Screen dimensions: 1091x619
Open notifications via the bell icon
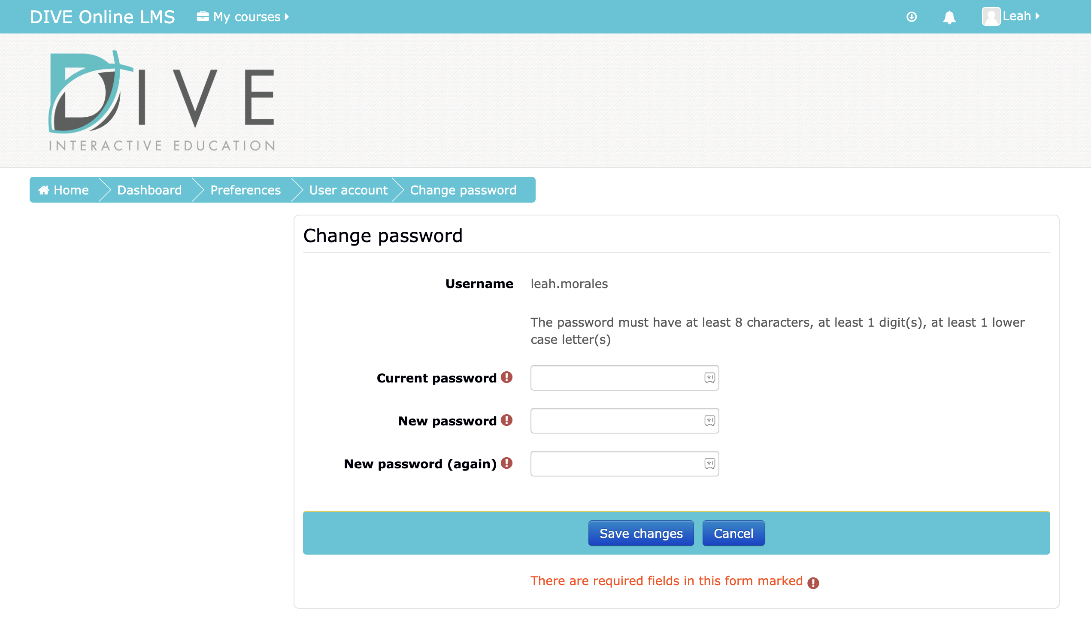coord(949,17)
